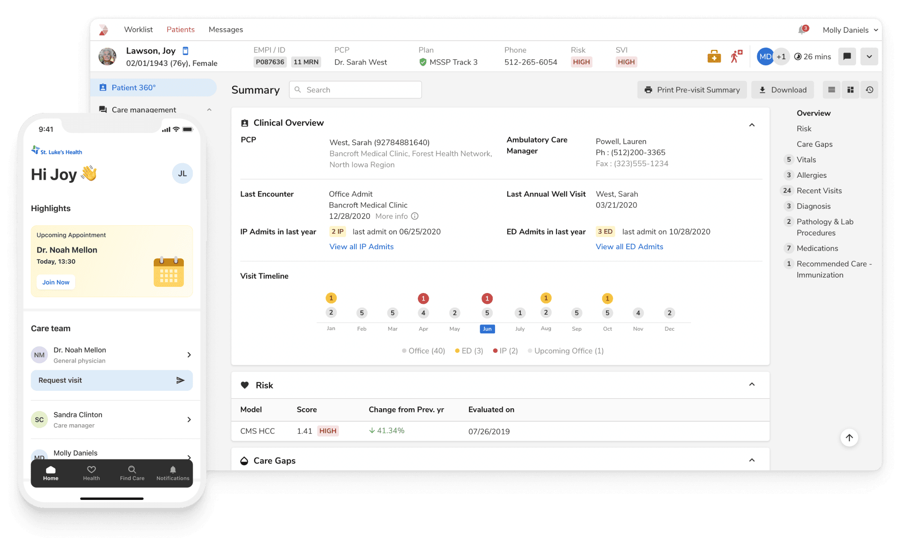This screenshot has height=546, width=912.
Task: Click the MD avatar badge
Action: (765, 56)
